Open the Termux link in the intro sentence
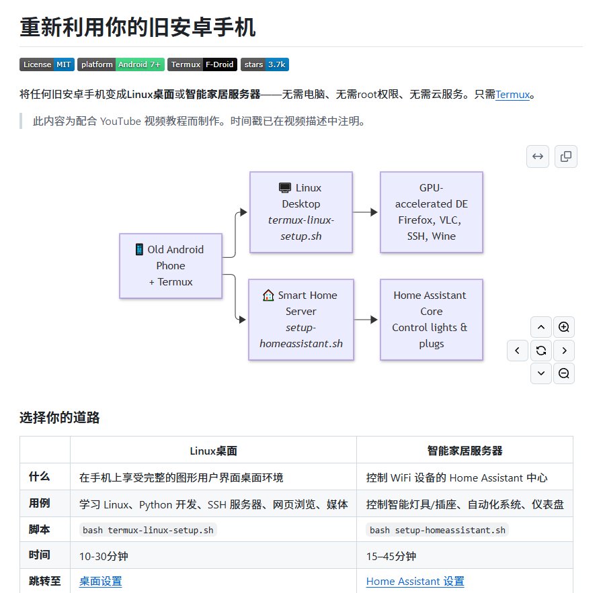603x593 pixels. pyautogui.click(x=513, y=95)
